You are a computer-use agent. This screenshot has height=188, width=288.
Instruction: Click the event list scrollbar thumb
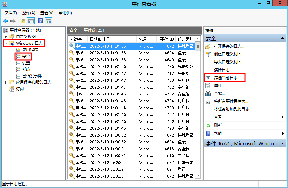(x=198, y=47)
